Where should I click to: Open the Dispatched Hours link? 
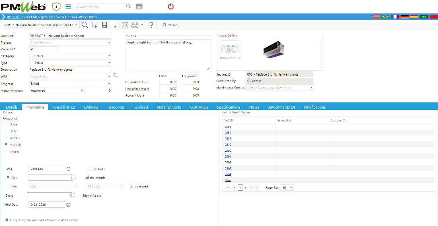[x=137, y=88]
